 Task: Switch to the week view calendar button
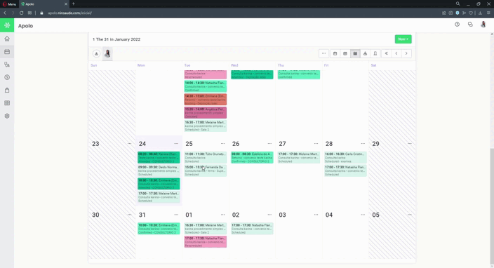coord(345,53)
